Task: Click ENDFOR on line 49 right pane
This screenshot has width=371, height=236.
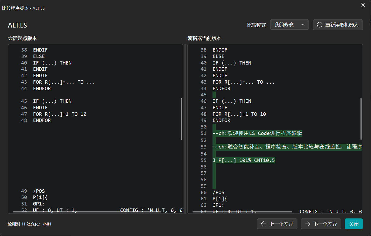Action: pos(221,120)
